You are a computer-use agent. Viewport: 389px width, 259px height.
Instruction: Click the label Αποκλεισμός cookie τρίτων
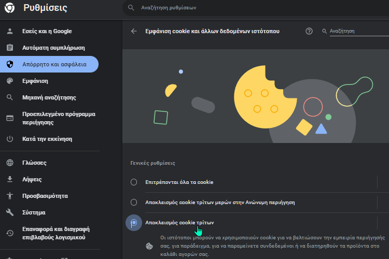179,223
